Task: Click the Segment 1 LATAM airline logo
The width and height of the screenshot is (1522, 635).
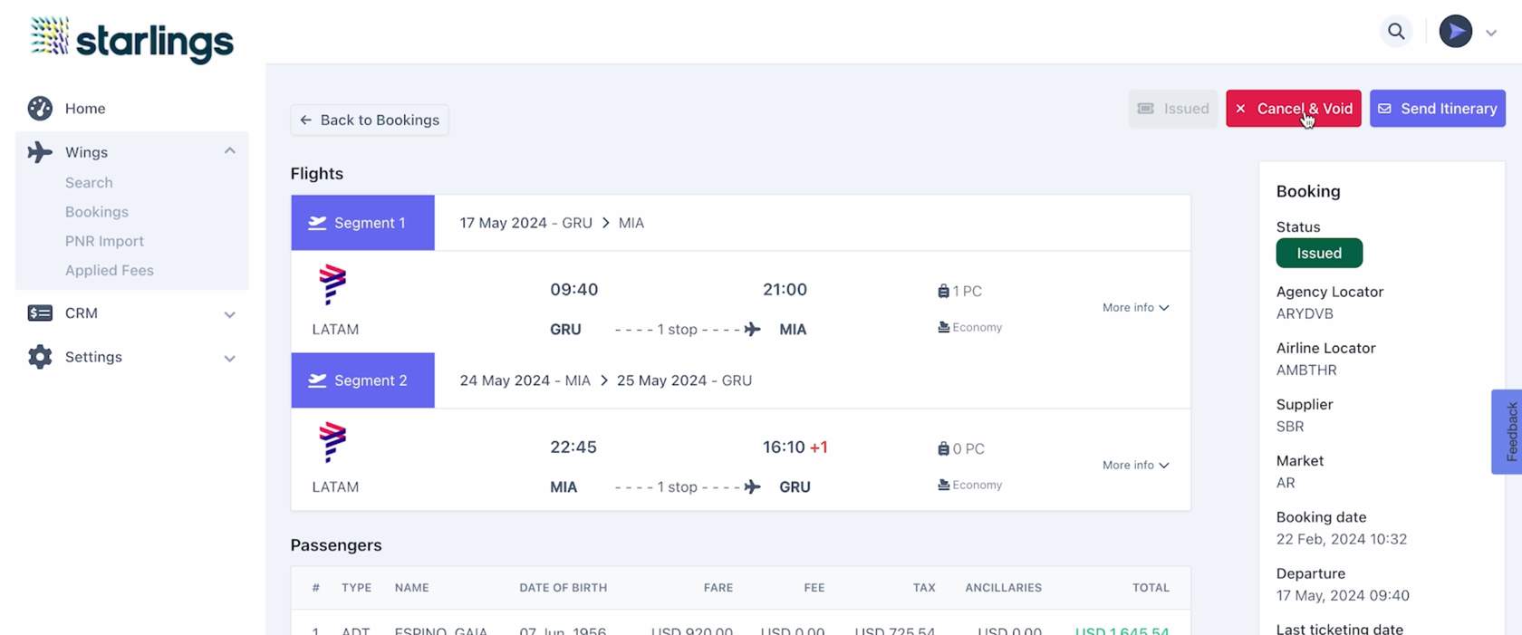Action: (332, 284)
